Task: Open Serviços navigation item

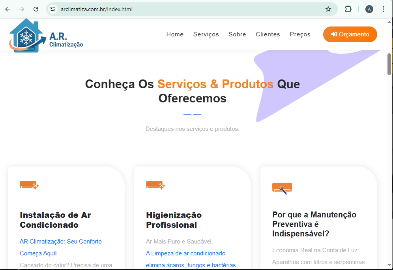Action: tap(206, 34)
